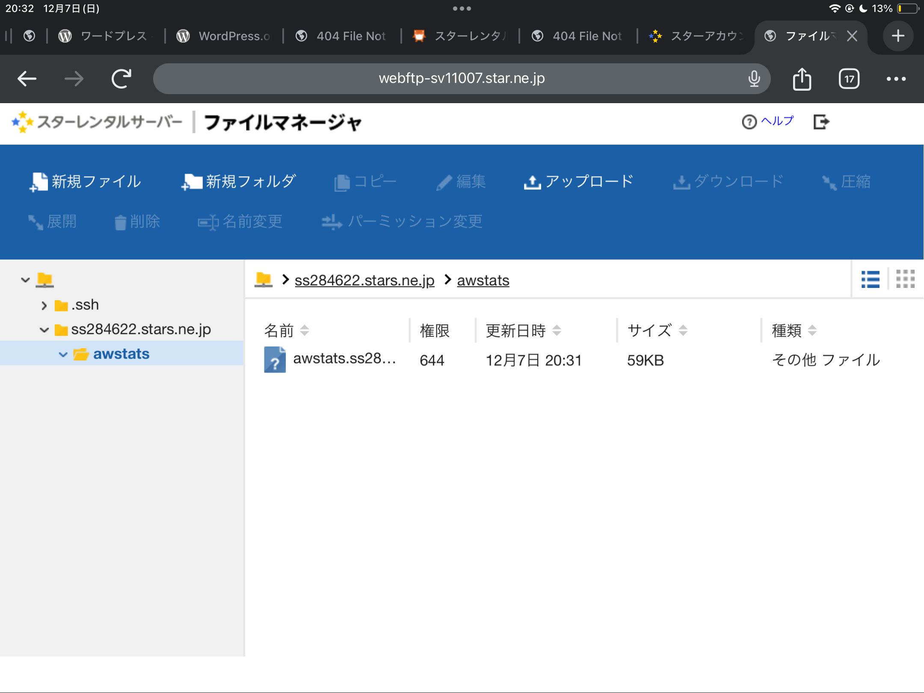Click the webftp-sv11007.star.ne.jp address bar

click(x=461, y=79)
